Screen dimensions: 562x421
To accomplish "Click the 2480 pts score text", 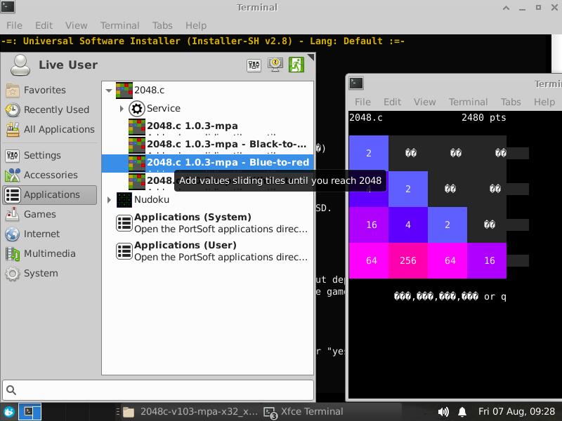I will (483, 117).
